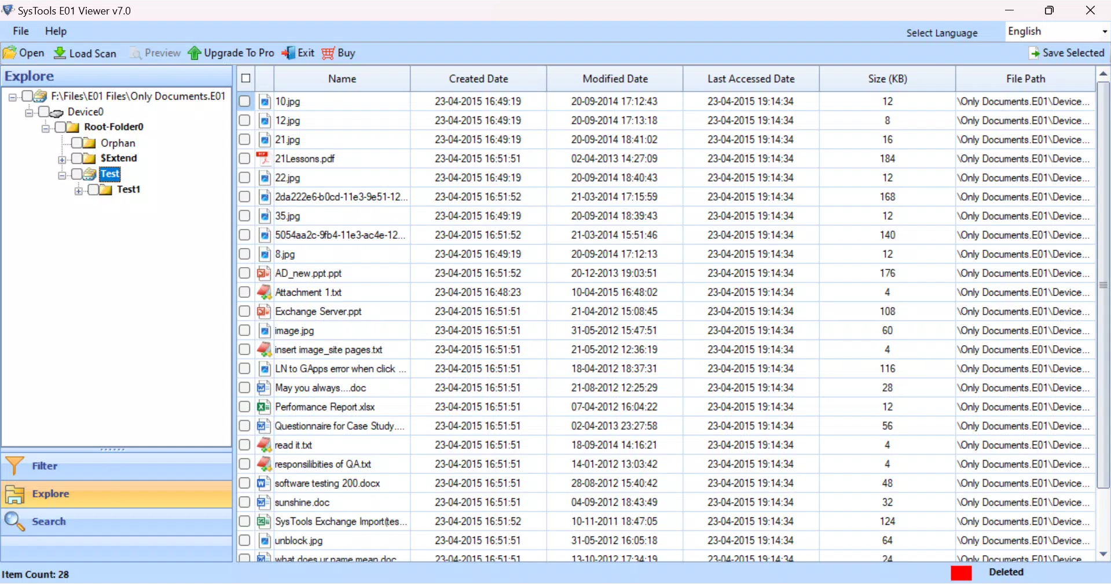The width and height of the screenshot is (1111, 584).
Task: Tick the Test1 folder checkbox
Action: [93, 190]
